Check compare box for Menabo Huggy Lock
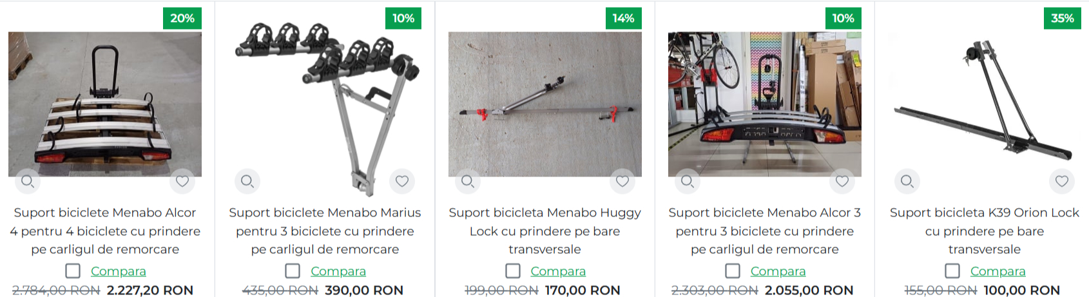This screenshot has height=297, width=1089. point(513,271)
